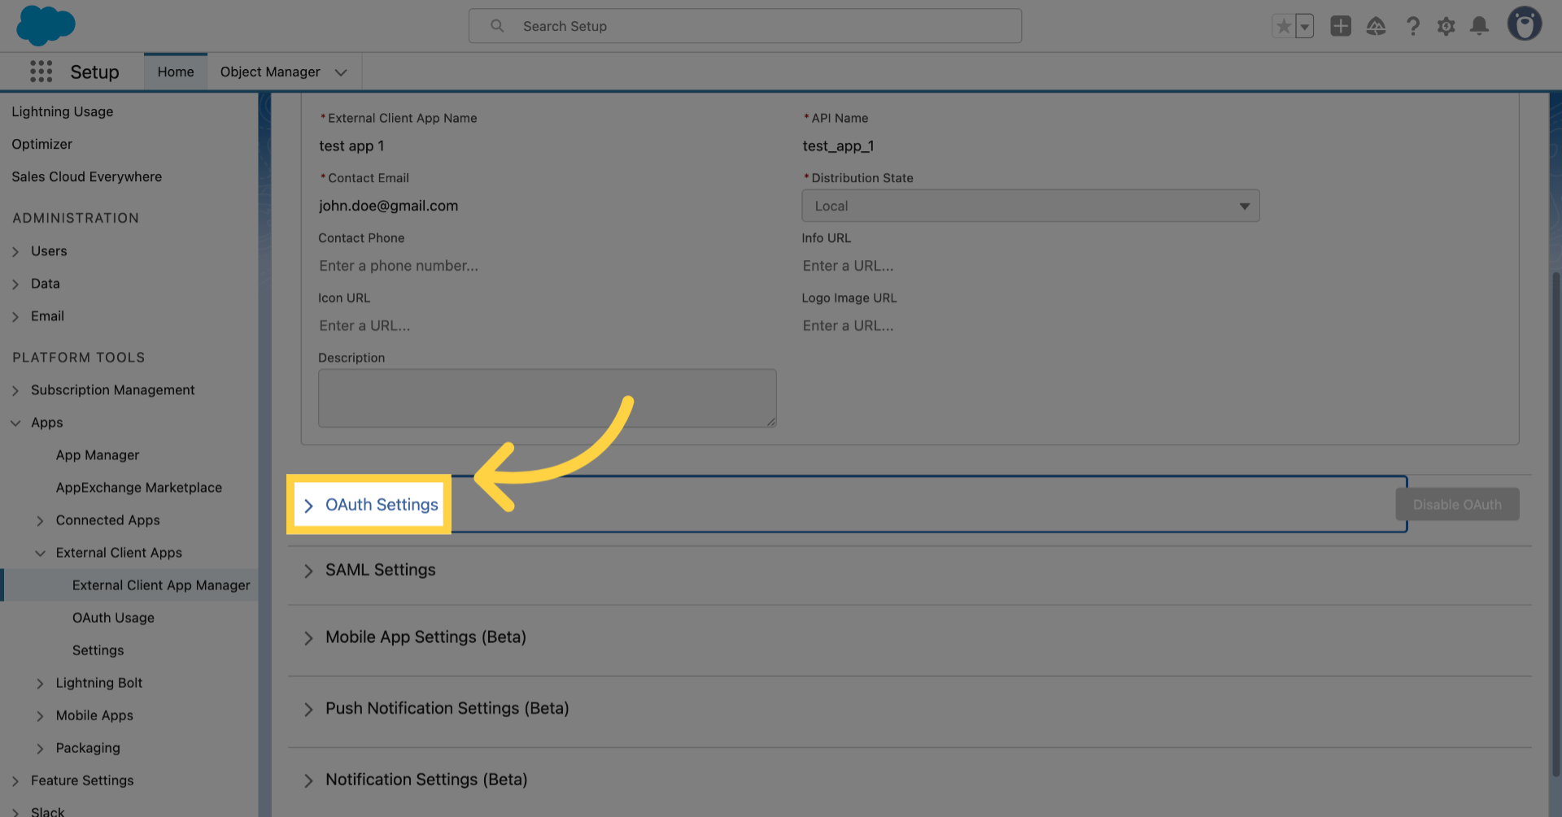Click the Salesforce cloud logo

(x=46, y=25)
